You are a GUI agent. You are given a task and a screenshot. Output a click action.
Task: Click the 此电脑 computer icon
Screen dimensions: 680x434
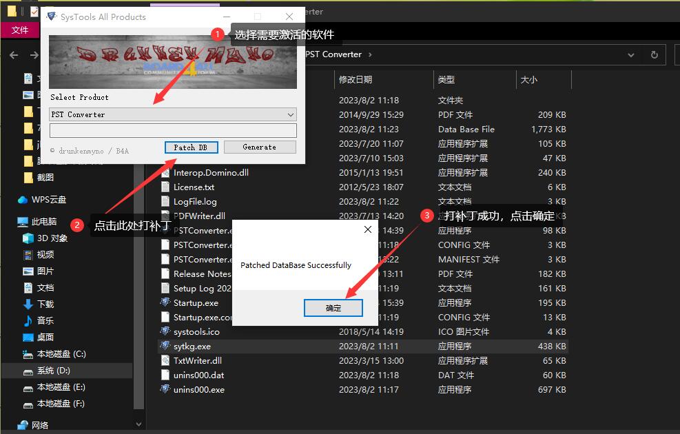point(23,222)
